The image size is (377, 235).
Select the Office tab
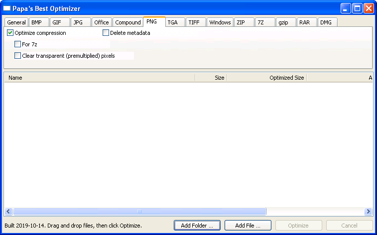point(102,22)
